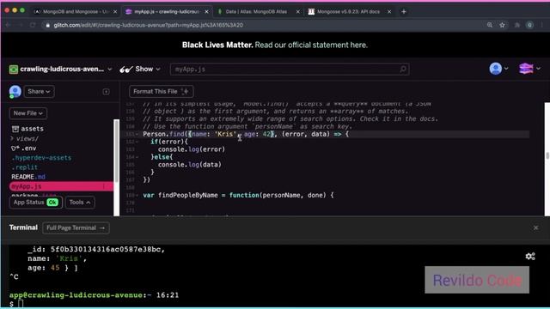This screenshot has height=309, width=550.
Task: Close the Terminal panel
Action: (535, 227)
